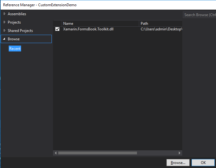Click the horizontal scrollbar right arrow
The height and width of the screenshot is (168, 216).
pyautogui.click(x=179, y=153)
